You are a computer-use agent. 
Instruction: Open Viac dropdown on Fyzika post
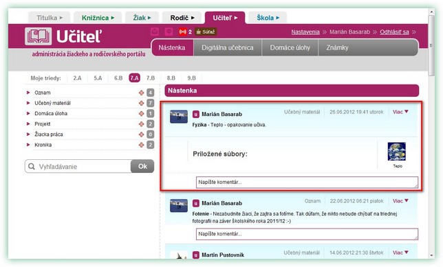pyautogui.click(x=400, y=112)
